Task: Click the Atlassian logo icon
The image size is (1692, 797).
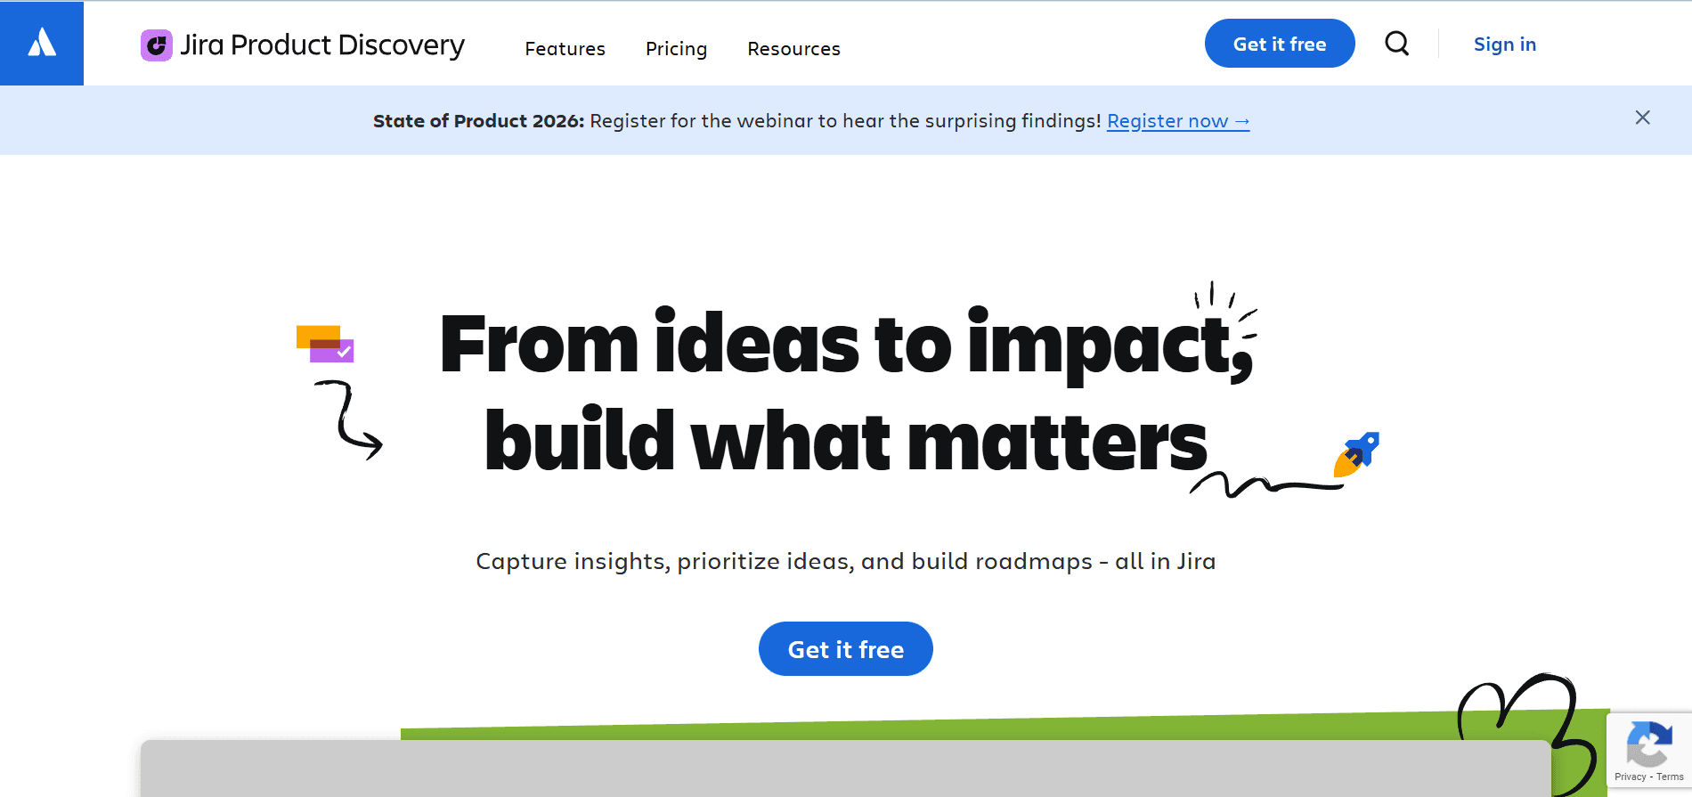Action: [x=42, y=43]
